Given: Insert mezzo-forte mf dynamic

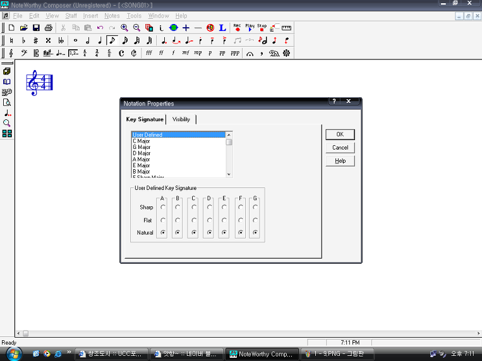Looking at the screenshot, I should click(x=185, y=53).
